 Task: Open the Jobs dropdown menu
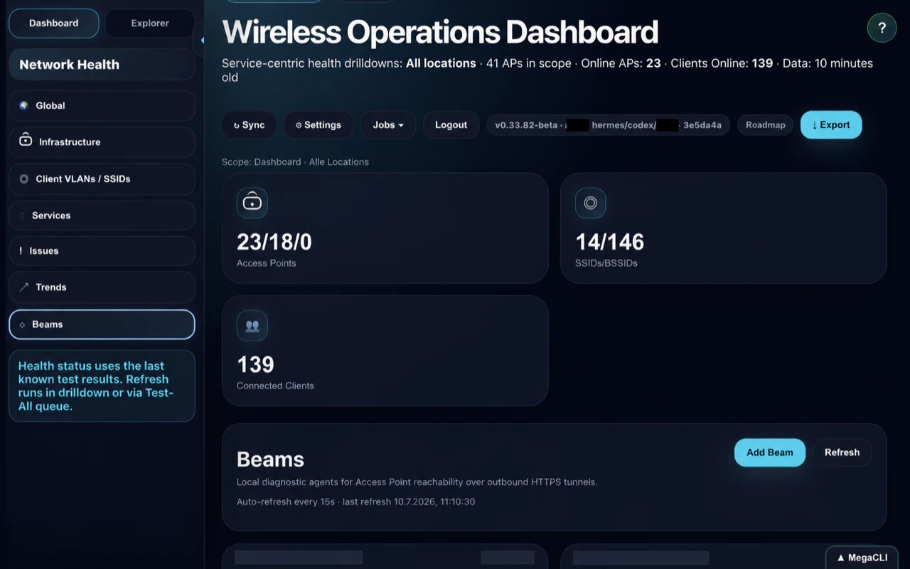click(388, 125)
